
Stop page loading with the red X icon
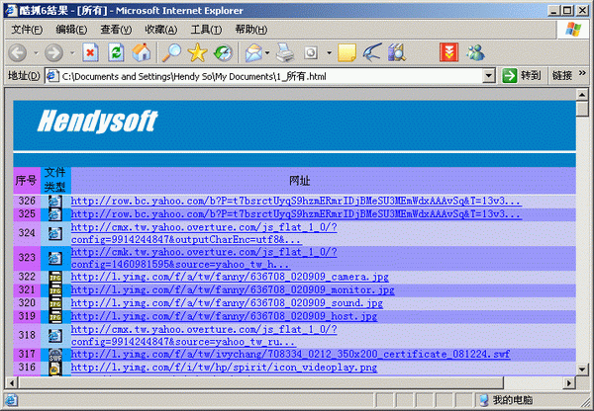90,52
